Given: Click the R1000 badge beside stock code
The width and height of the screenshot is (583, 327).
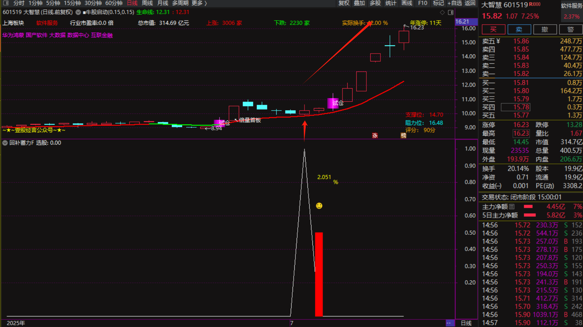Looking at the screenshot, I should pyautogui.click(x=535, y=4).
